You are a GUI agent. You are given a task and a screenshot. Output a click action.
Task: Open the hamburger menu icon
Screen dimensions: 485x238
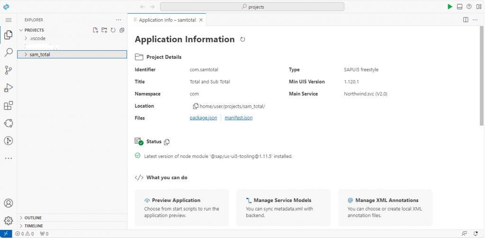coord(9,20)
